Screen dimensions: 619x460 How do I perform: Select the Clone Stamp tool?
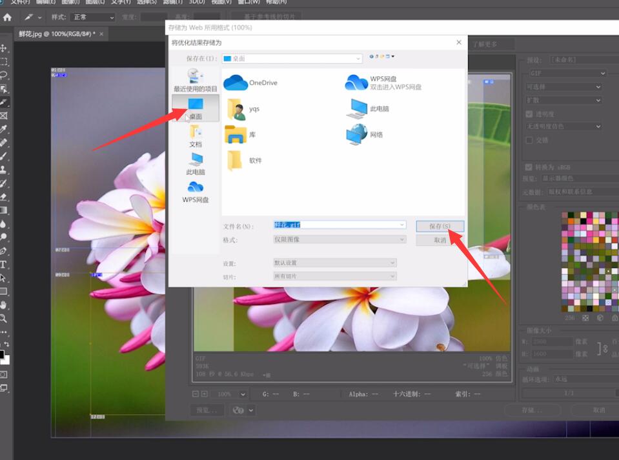[4, 169]
